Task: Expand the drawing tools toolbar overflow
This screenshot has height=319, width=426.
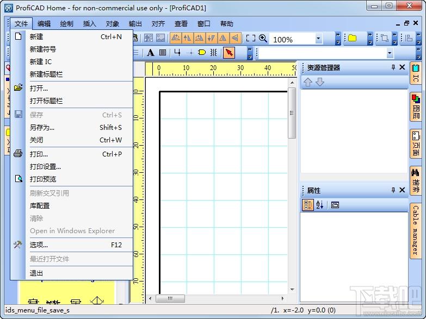Action: click(x=250, y=53)
